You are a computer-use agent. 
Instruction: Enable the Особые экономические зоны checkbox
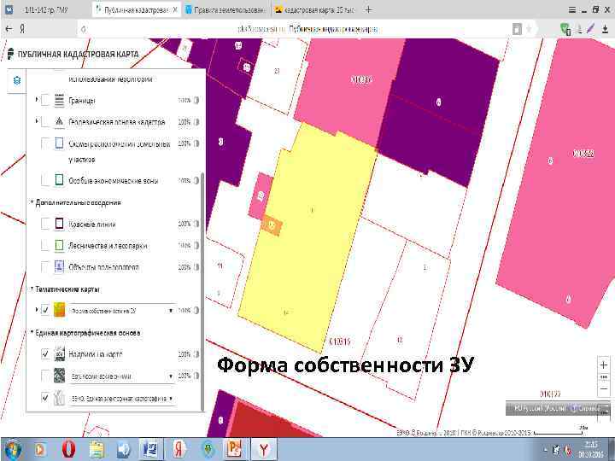pos(45,180)
